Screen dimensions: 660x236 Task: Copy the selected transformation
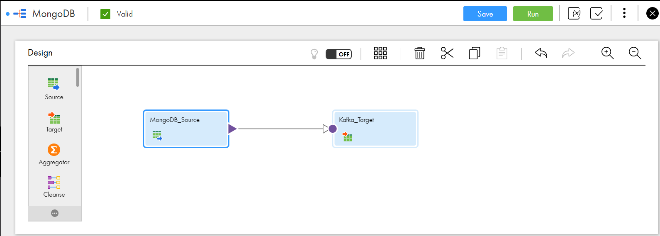click(x=474, y=53)
